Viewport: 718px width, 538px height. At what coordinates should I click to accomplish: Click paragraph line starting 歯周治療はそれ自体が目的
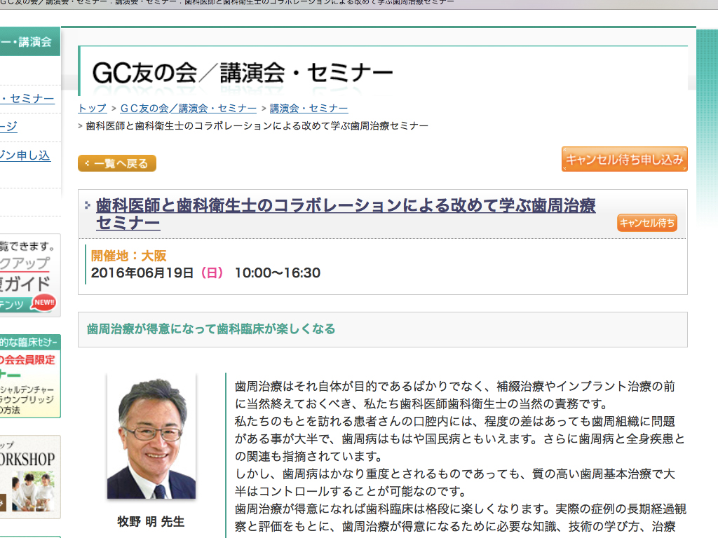click(455, 387)
